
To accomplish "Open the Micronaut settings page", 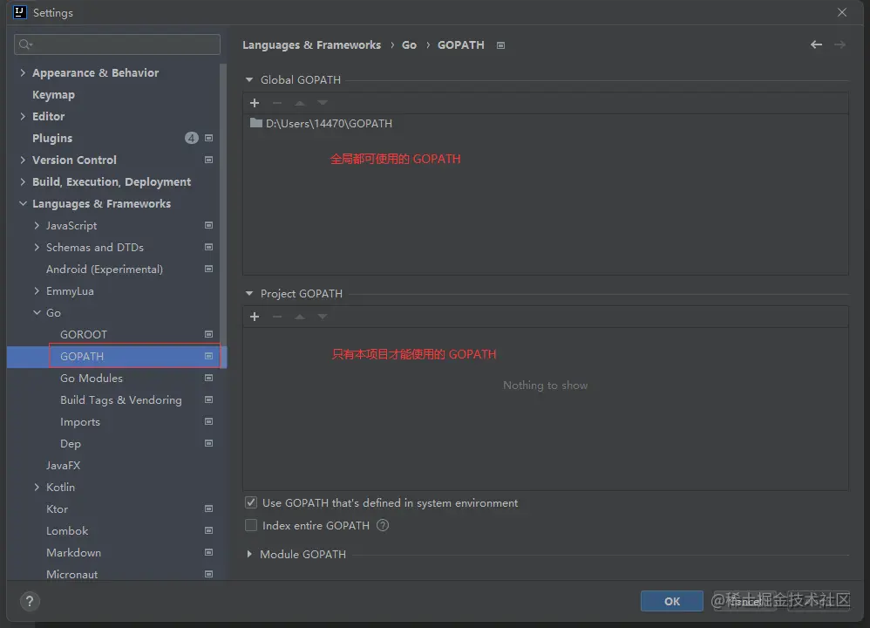I will pyautogui.click(x=71, y=574).
